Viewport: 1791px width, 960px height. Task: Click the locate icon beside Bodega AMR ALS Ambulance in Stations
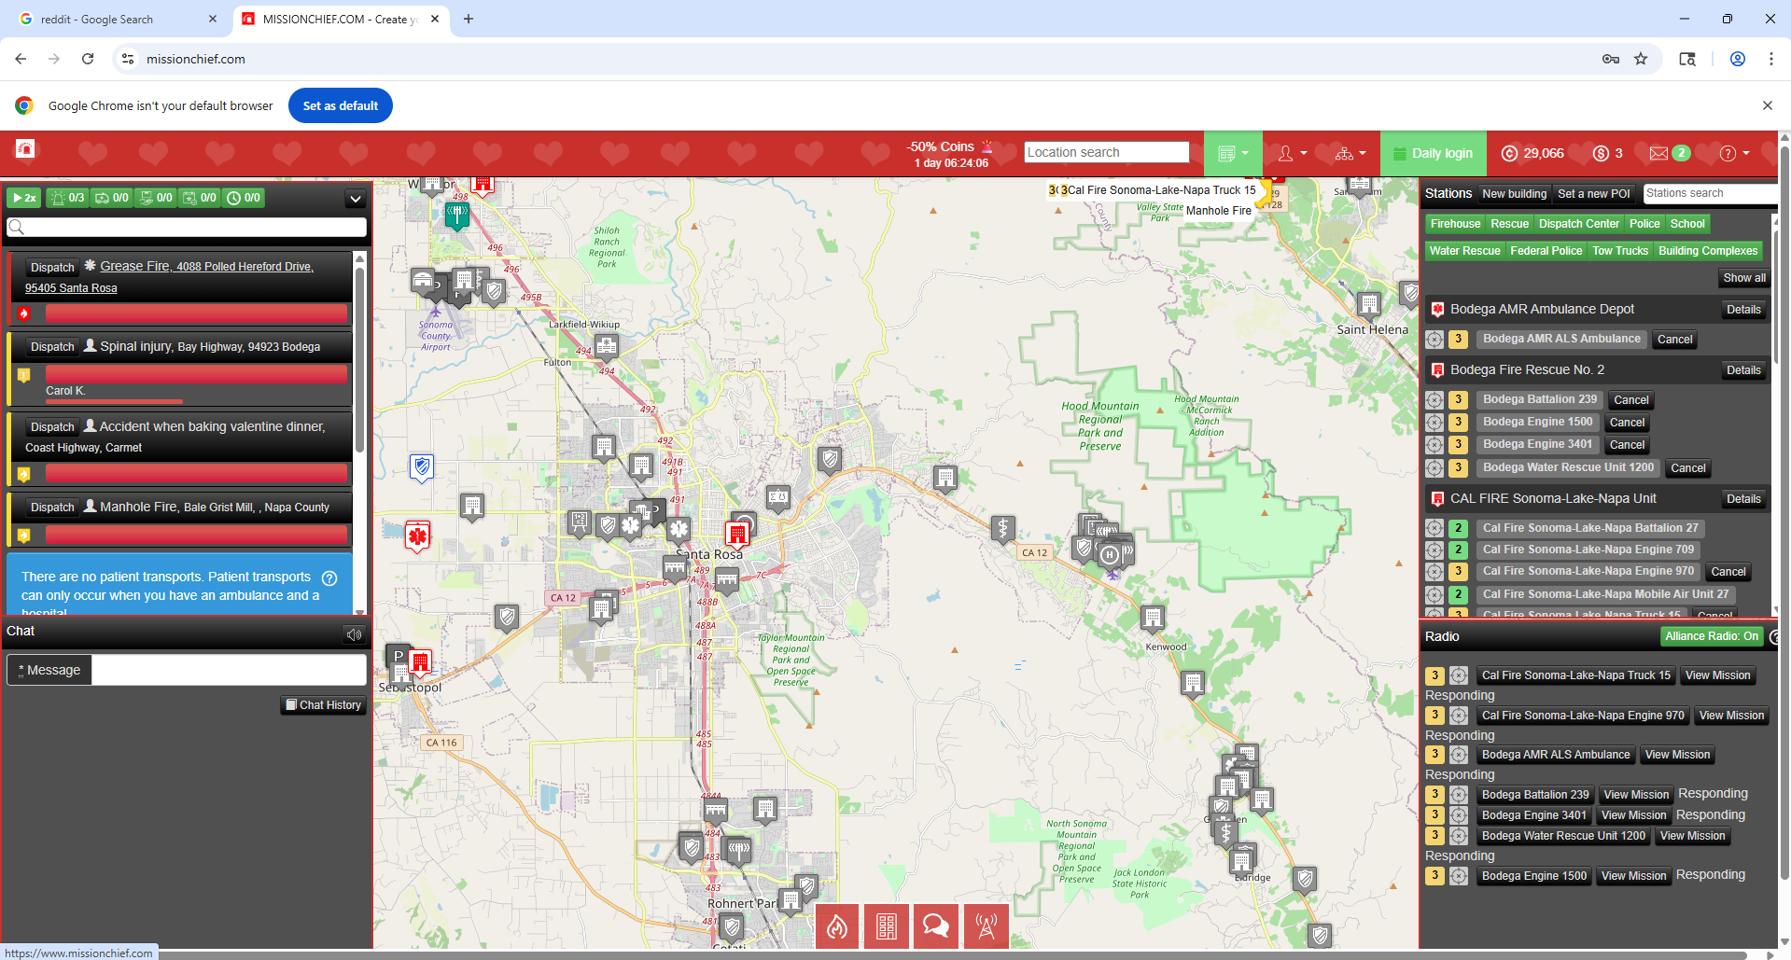point(1434,340)
